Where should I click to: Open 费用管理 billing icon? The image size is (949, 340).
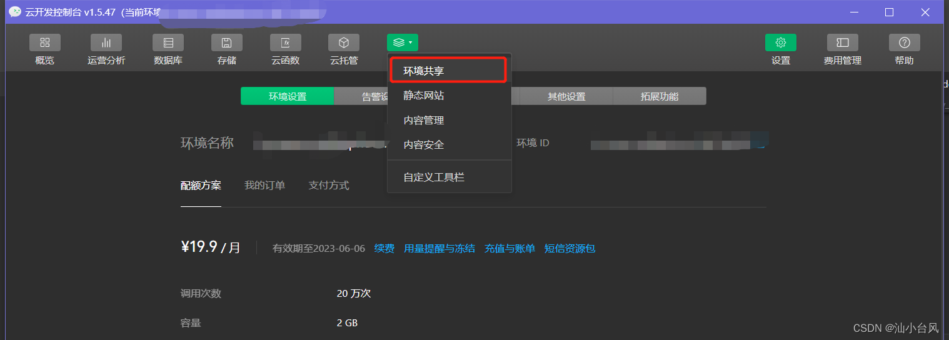tap(843, 42)
